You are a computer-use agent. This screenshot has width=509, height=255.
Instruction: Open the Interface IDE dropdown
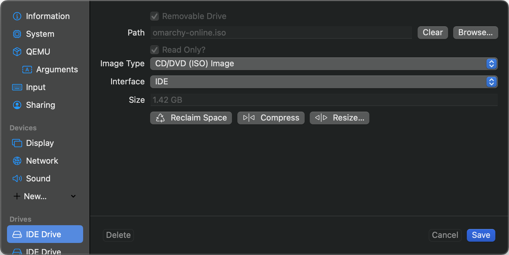[324, 82]
